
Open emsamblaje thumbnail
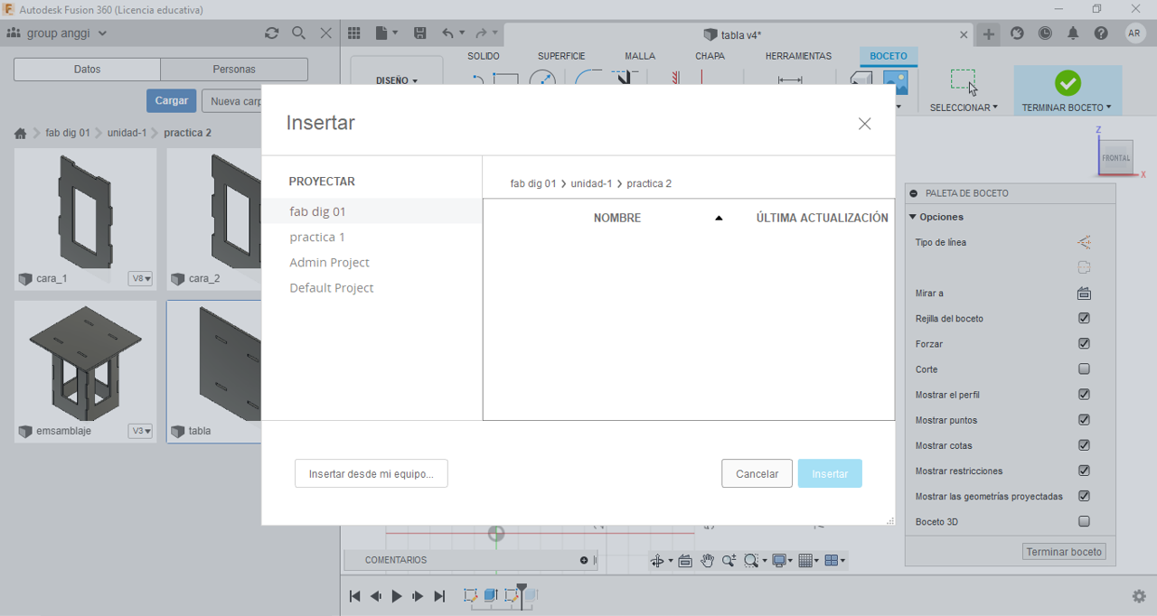[x=85, y=361]
